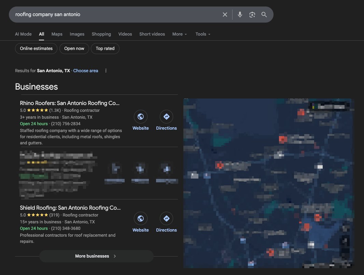
Task: Click the arrow on More businesses
Action: (x=115, y=256)
